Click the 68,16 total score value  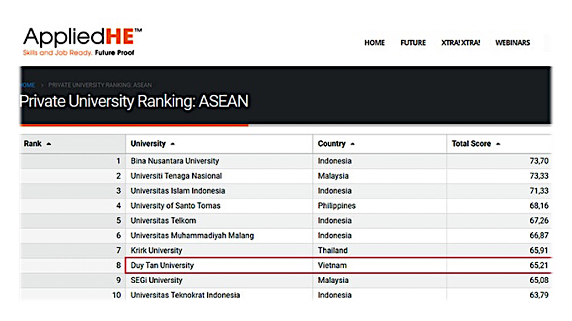click(x=539, y=206)
